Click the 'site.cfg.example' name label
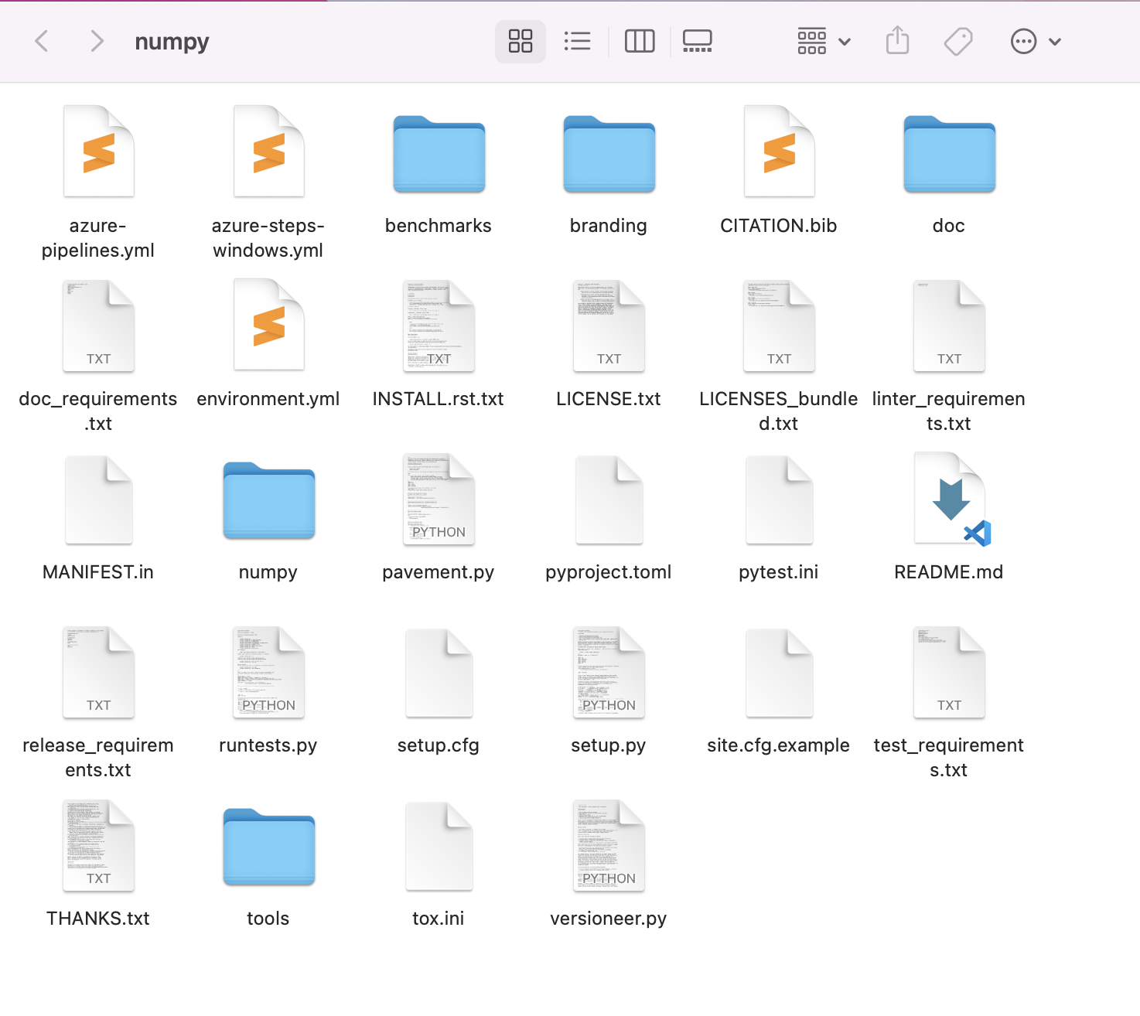 (779, 745)
